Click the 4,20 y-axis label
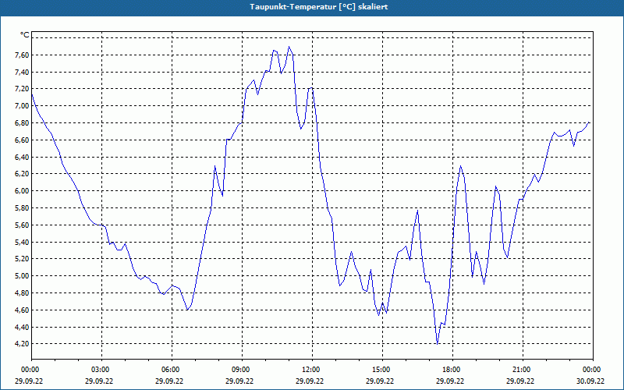 click(22, 344)
